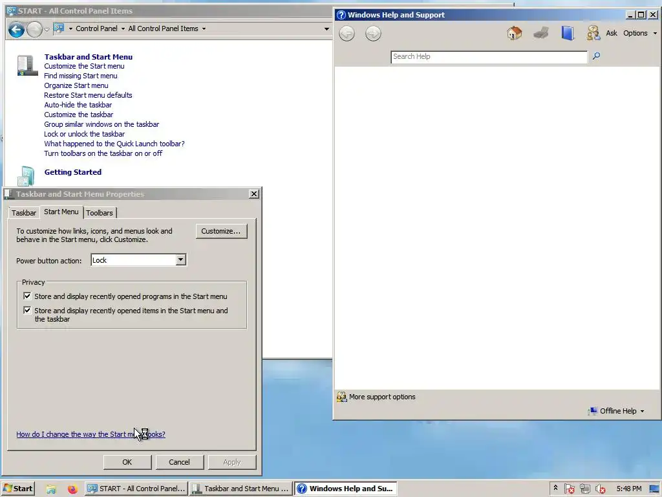
Task: Expand the Options menu arrow in Help
Action: (x=655, y=33)
